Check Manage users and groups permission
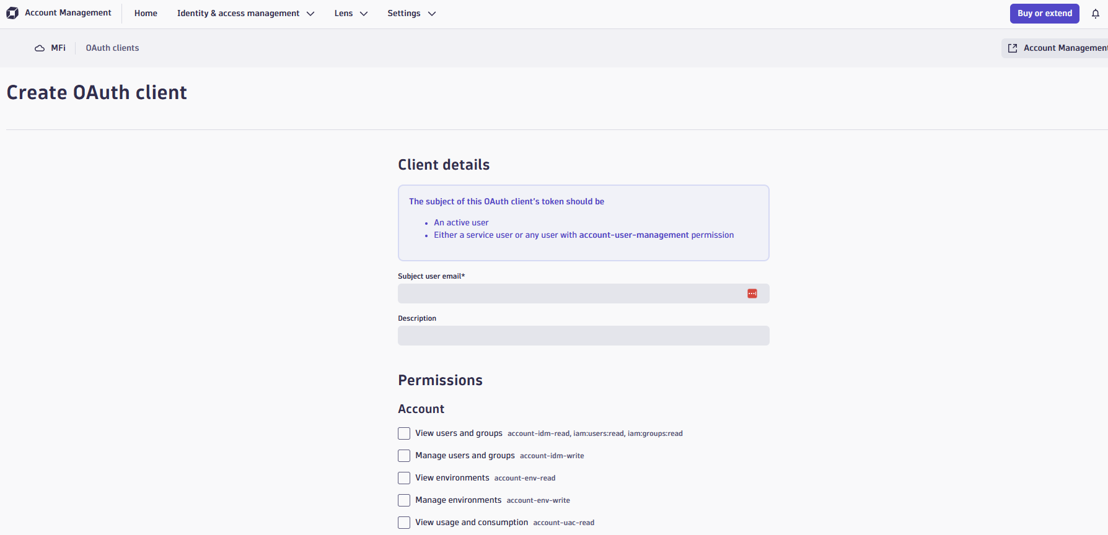 pyautogui.click(x=404, y=456)
